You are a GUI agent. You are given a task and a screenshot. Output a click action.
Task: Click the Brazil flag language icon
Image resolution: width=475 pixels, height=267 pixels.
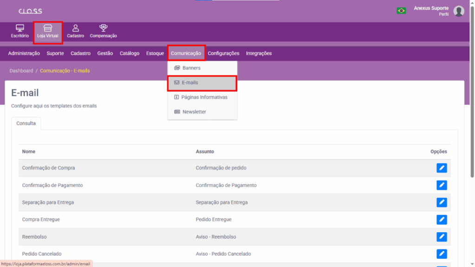401,11
